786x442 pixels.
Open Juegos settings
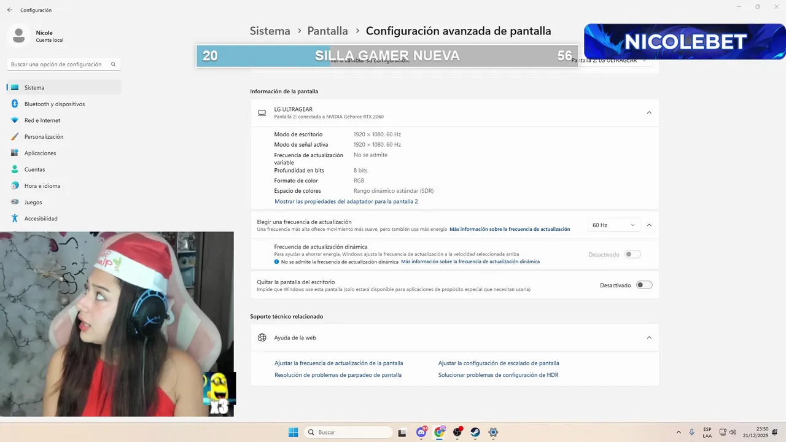coord(64,202)
